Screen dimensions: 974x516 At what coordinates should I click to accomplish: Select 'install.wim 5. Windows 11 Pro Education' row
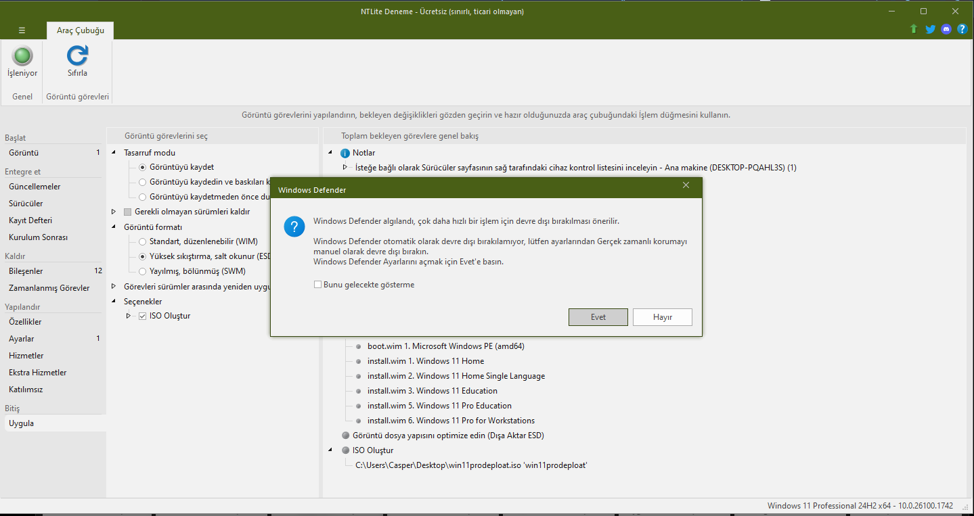439,406
